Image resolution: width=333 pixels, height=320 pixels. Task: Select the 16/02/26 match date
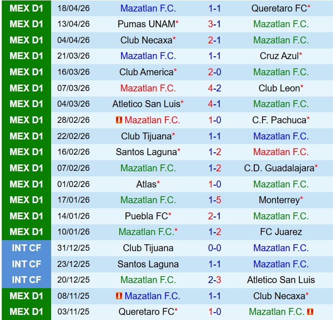click(74, 152)
